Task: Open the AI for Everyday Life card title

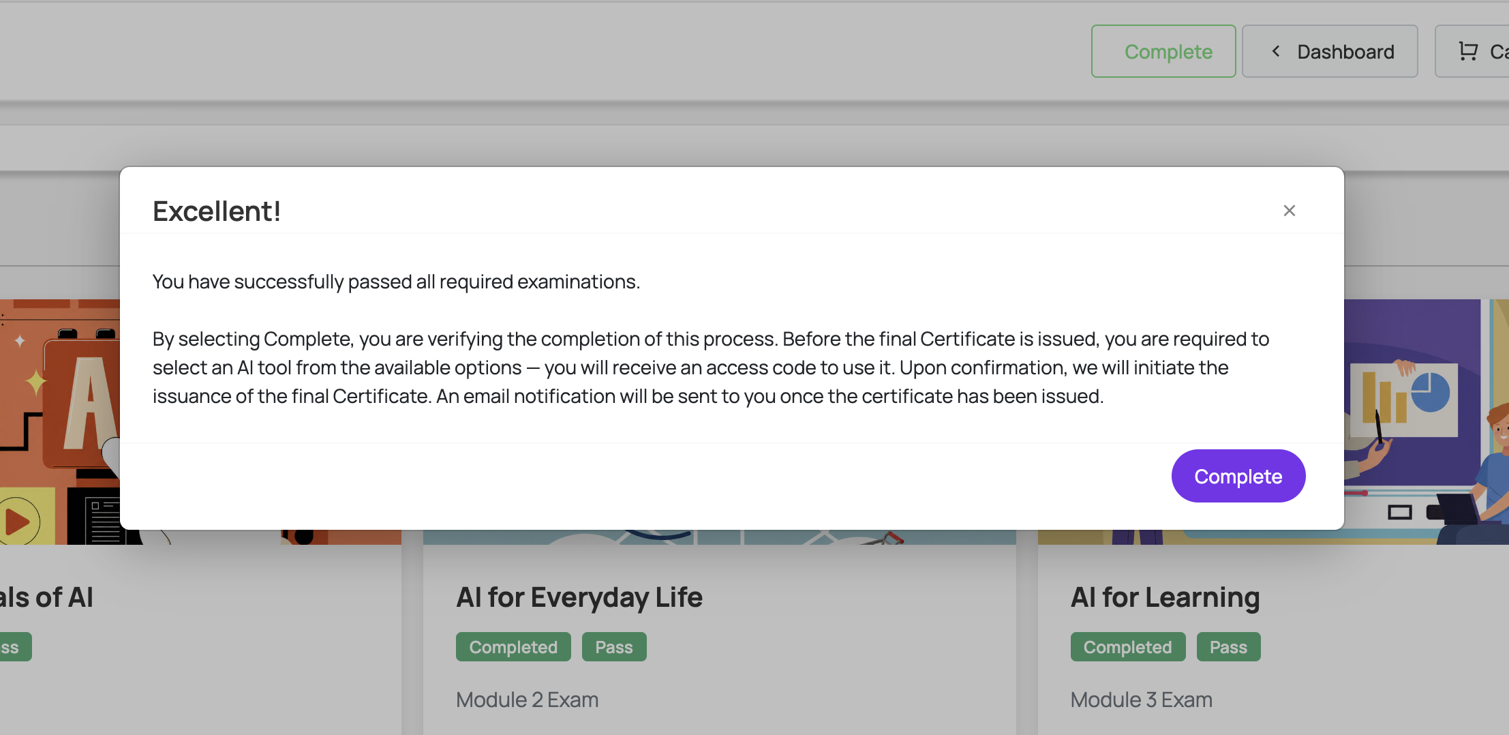Action: point(579,597)
